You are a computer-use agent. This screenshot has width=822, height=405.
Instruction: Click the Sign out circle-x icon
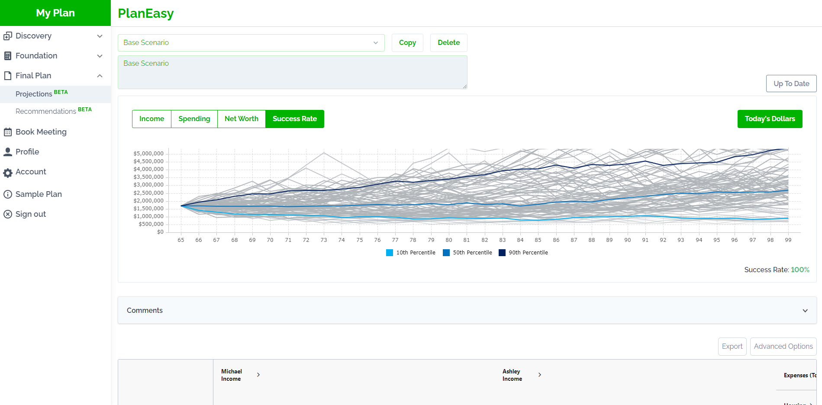[x=8, y=214]
